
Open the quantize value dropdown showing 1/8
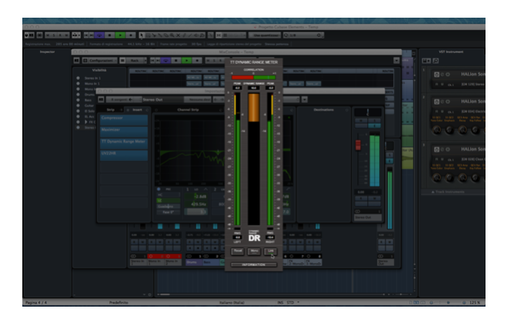pos(303,35)
